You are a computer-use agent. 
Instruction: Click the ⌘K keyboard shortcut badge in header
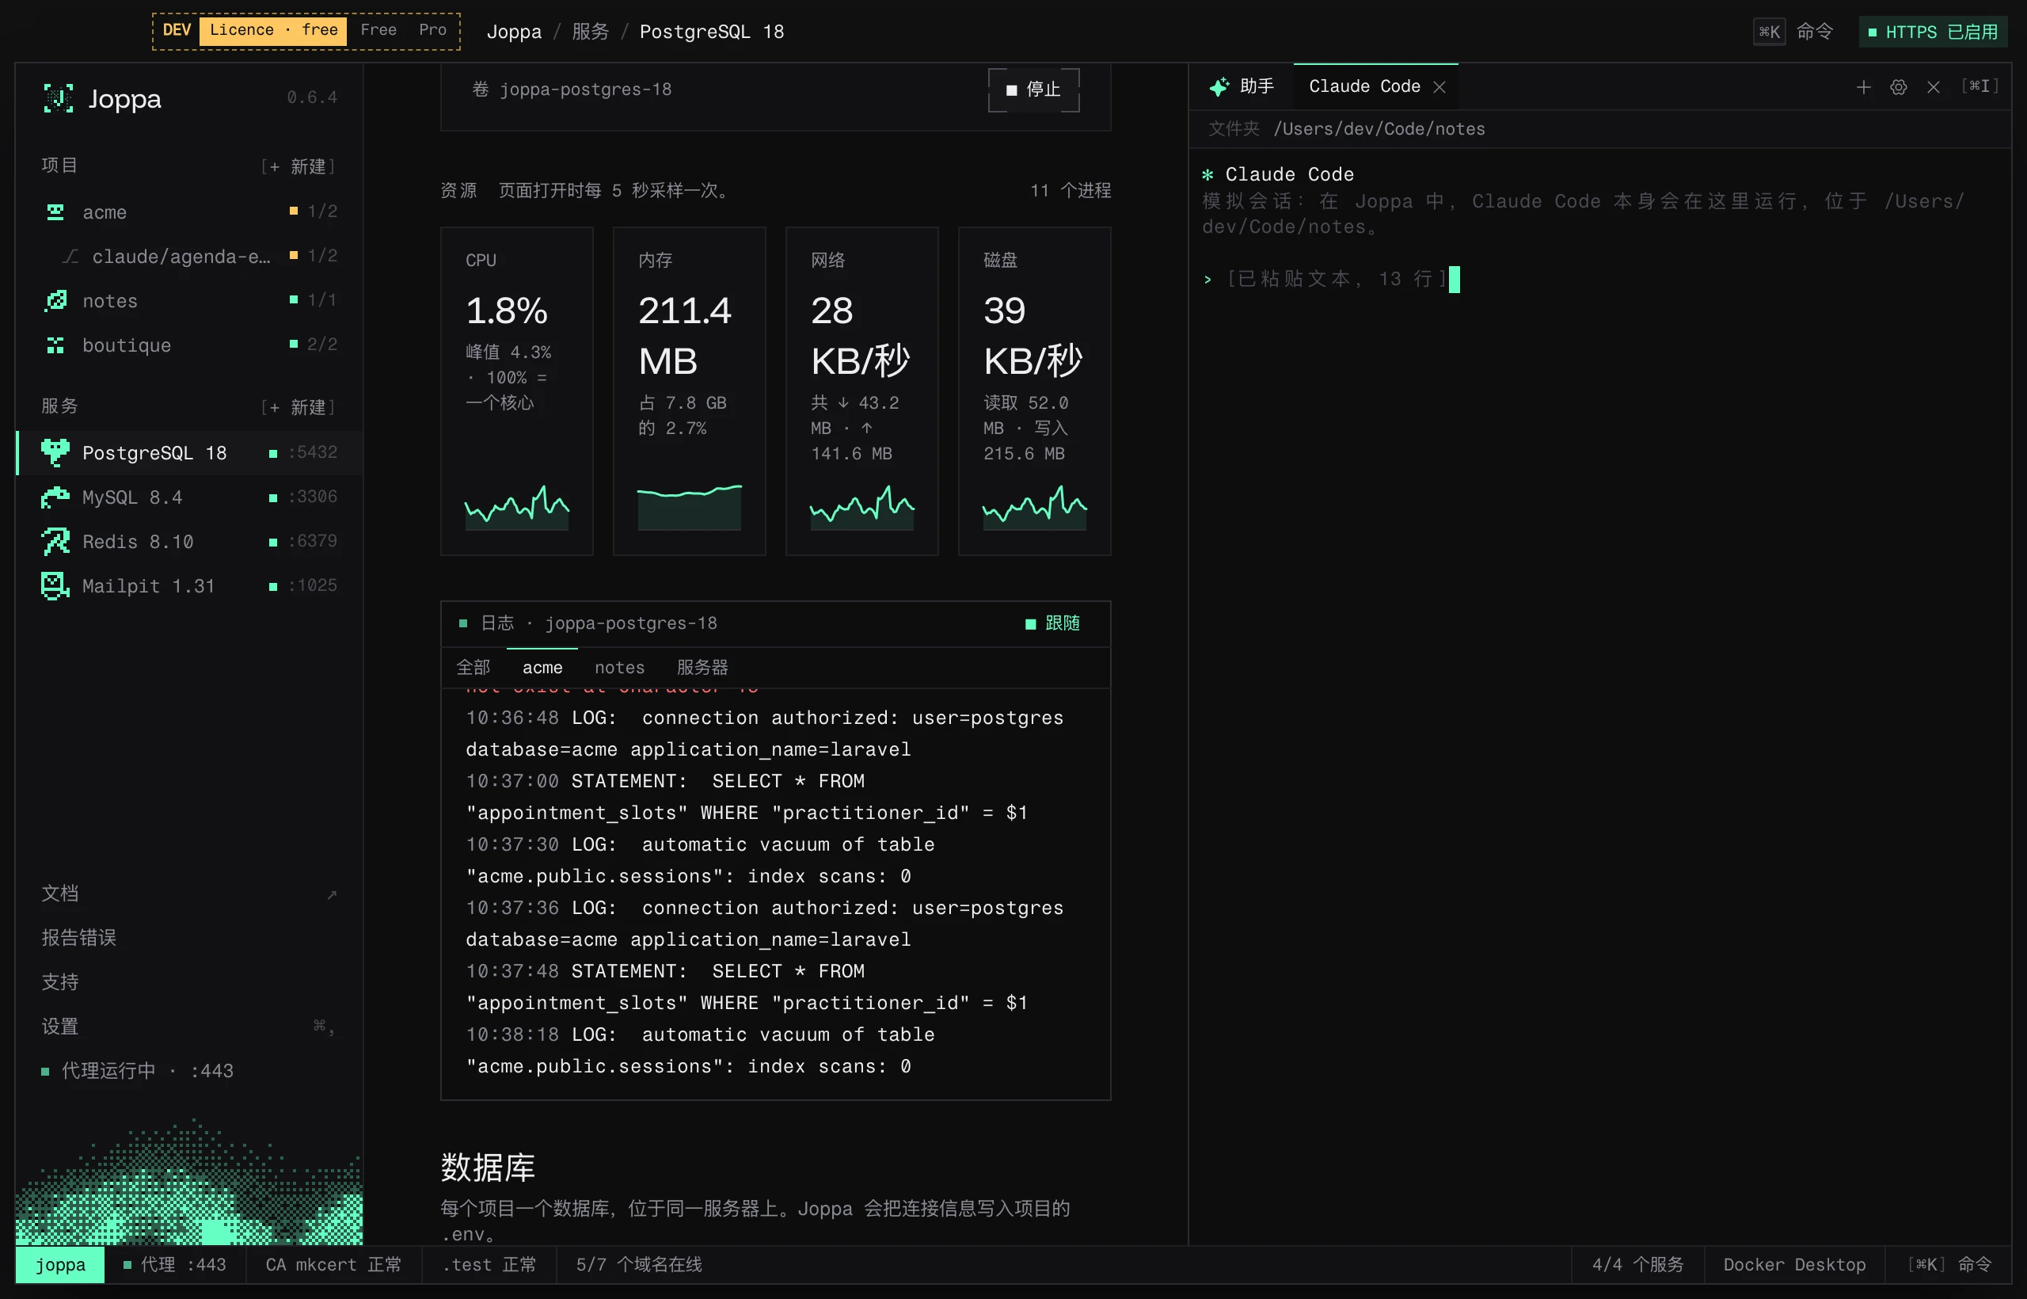click(x=1769, y=32)
